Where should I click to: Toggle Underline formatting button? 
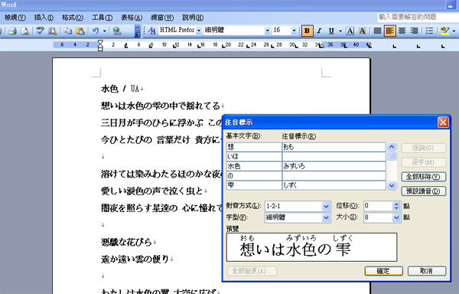[x=331, y=31]
